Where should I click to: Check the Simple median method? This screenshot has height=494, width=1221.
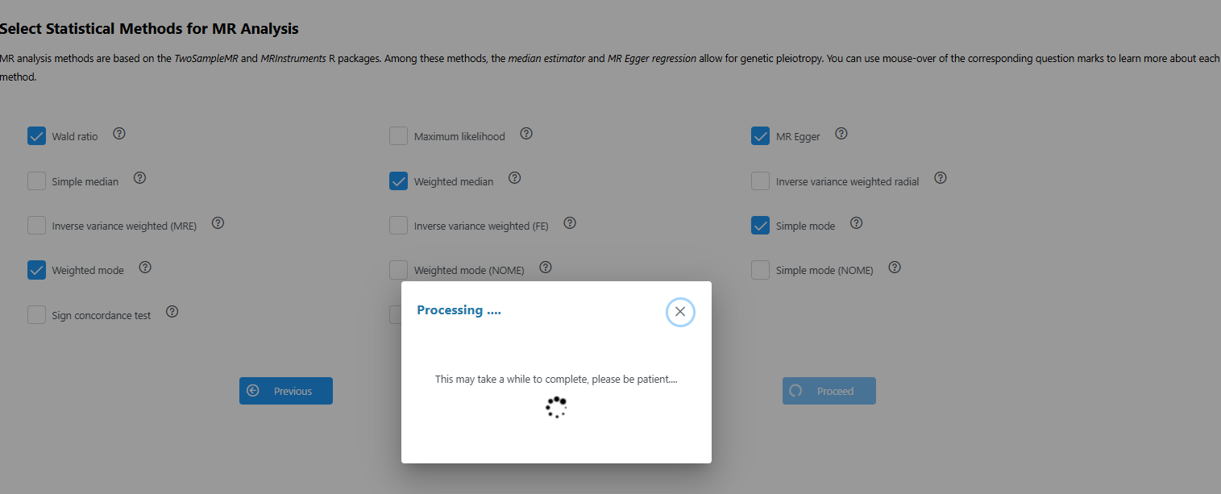(x=36, y=181)
